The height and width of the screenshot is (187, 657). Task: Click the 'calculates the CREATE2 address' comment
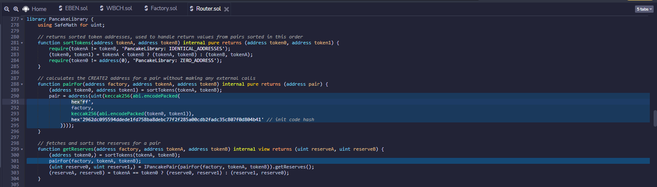click(x=146, y=78)
